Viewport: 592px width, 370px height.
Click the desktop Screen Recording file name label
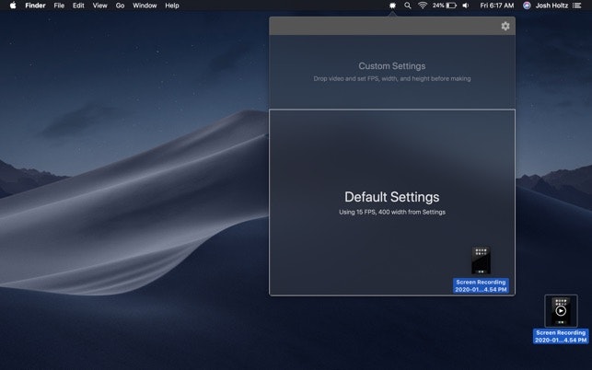(561, 336)
